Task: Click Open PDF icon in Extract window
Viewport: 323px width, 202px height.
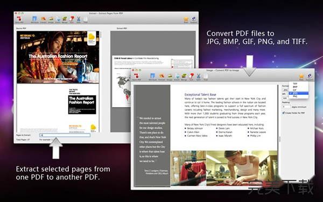Action: click(x=19, y=19)
